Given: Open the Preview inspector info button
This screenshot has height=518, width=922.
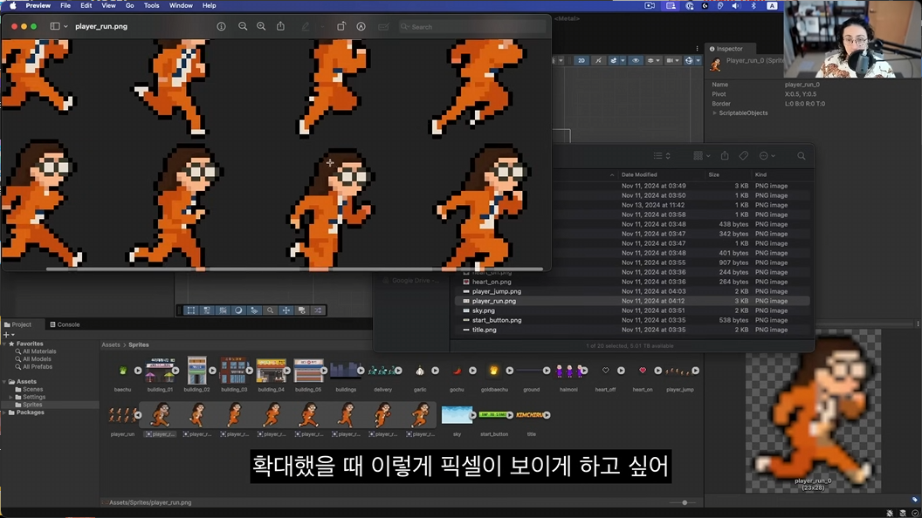Looking at the screenshot, I should (x=221, y=26).
